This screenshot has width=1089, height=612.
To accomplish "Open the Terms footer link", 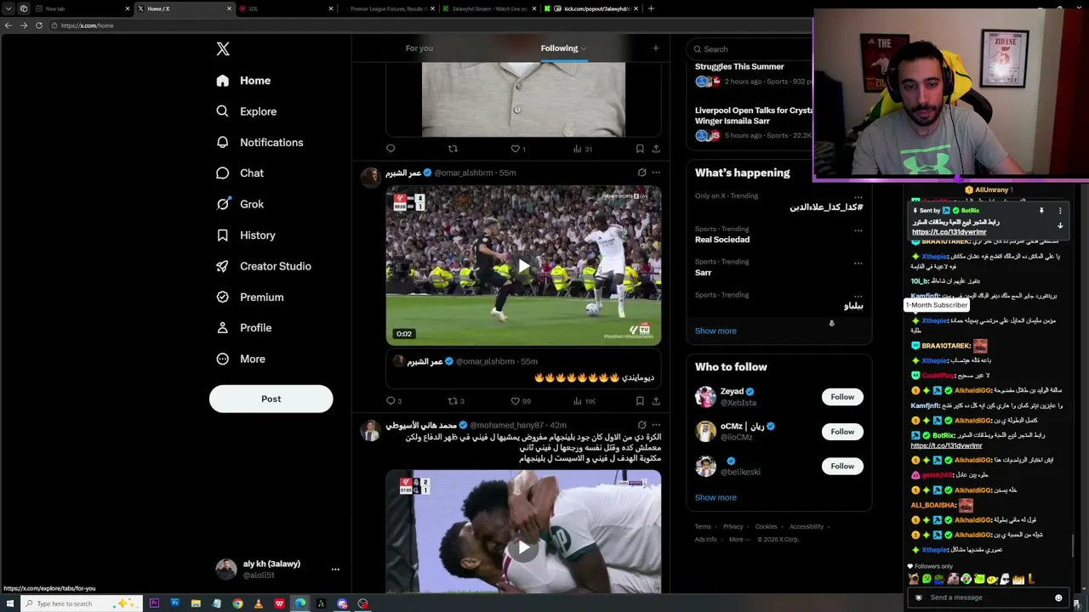I will tap(703, 527).
